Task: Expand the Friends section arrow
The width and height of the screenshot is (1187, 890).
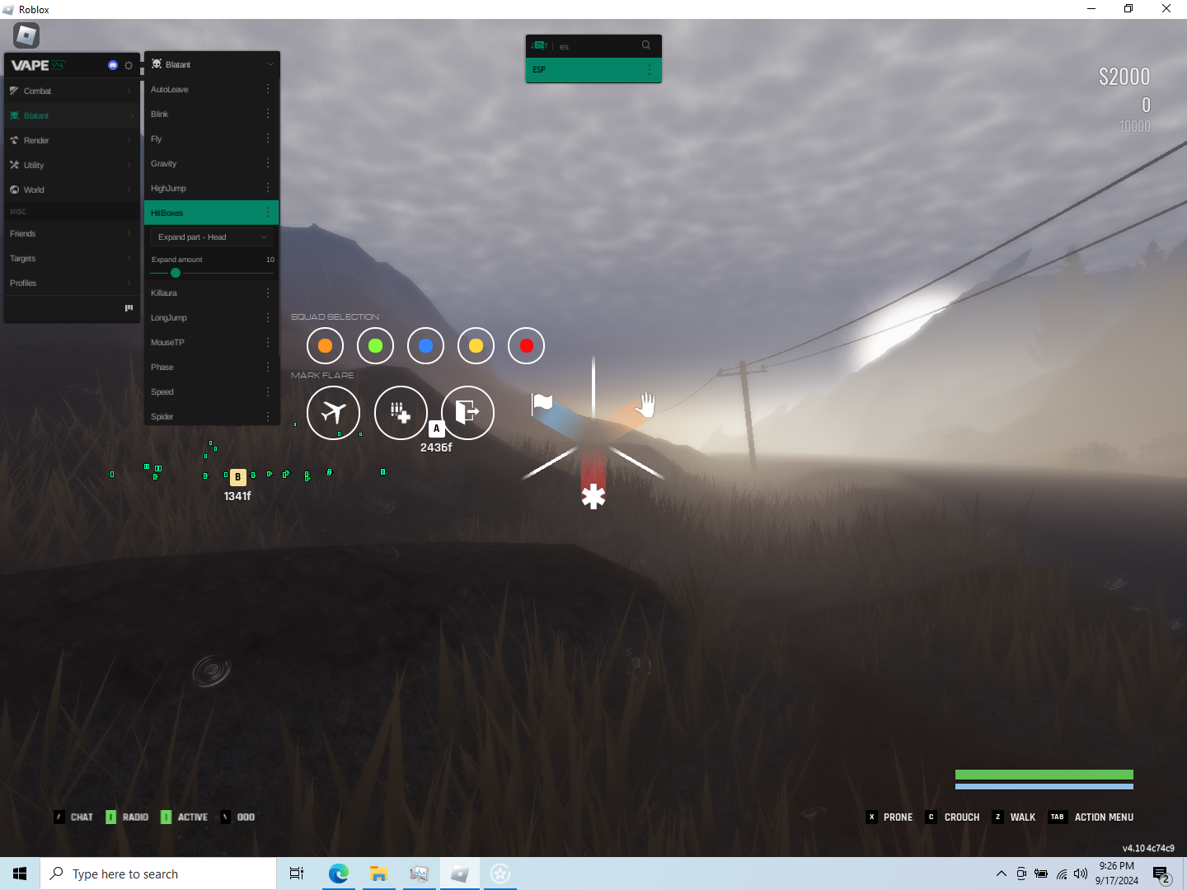Action: click(129, 233)
